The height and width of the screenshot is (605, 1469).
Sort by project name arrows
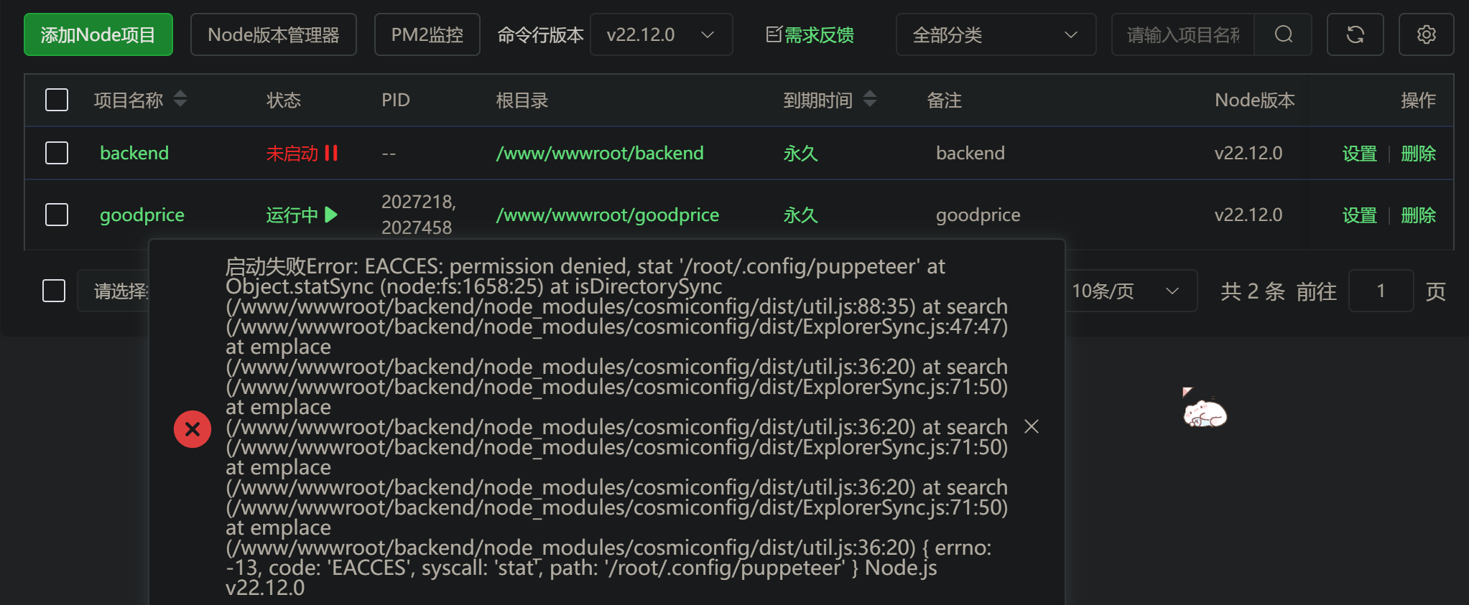[x=180, y=99]
